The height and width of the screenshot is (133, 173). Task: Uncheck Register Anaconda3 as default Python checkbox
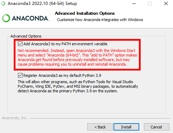coord(20,75)
